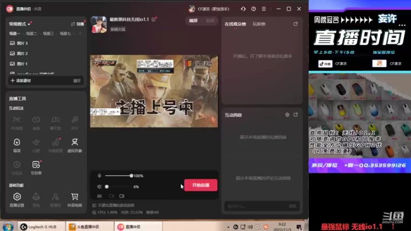This screenshot has height=231, width=411.
Task: Select the 场景七 scene tab
Action: (65, 33)
